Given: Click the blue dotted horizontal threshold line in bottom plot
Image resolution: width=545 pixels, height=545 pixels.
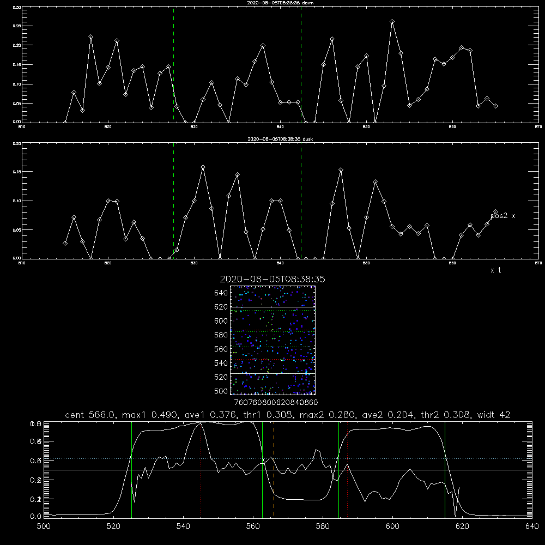Looking at the screenshot, I should pos(288,459).
